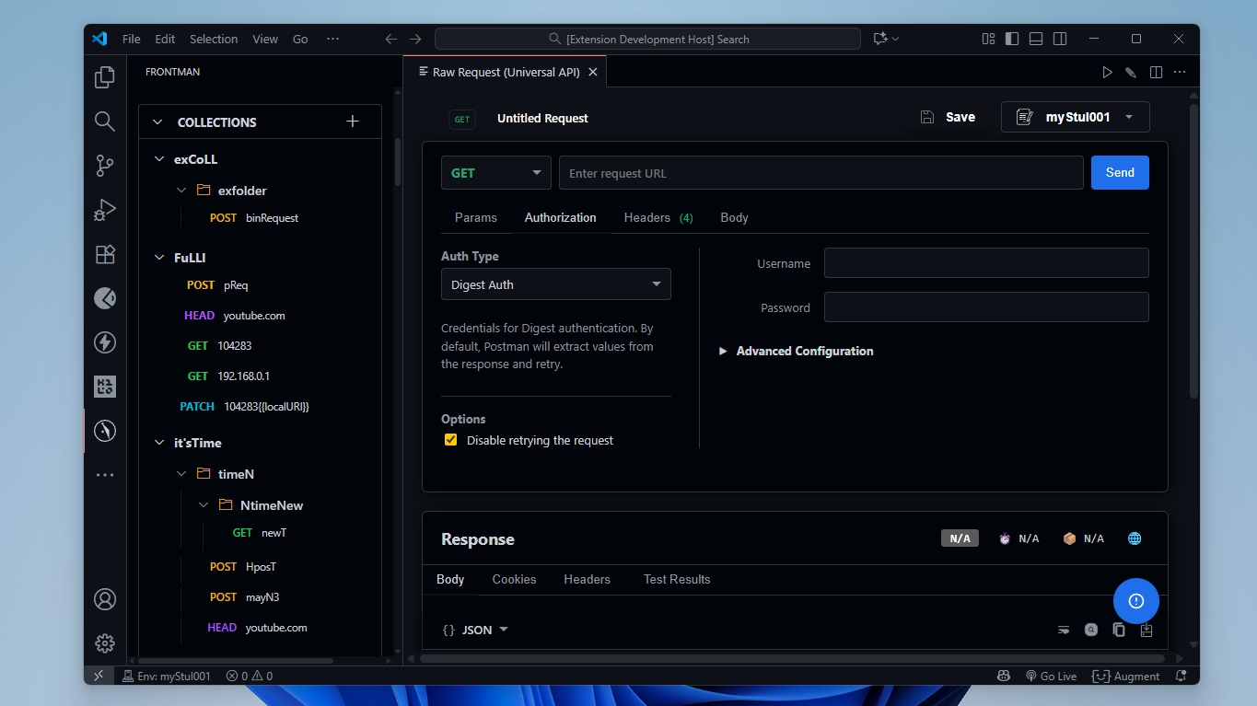Click Augment in the status bar

click(x=1125, y=676)
